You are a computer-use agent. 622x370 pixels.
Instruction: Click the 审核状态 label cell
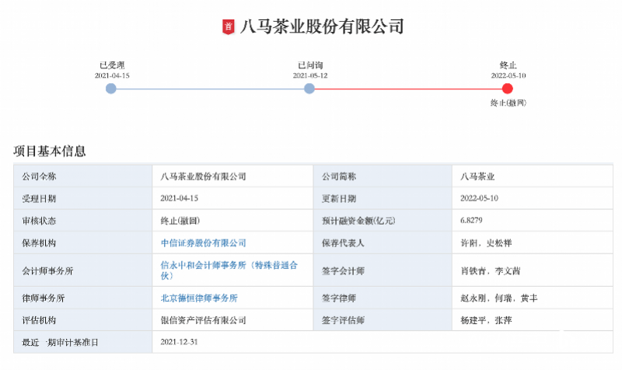click(x=83, y=221)
